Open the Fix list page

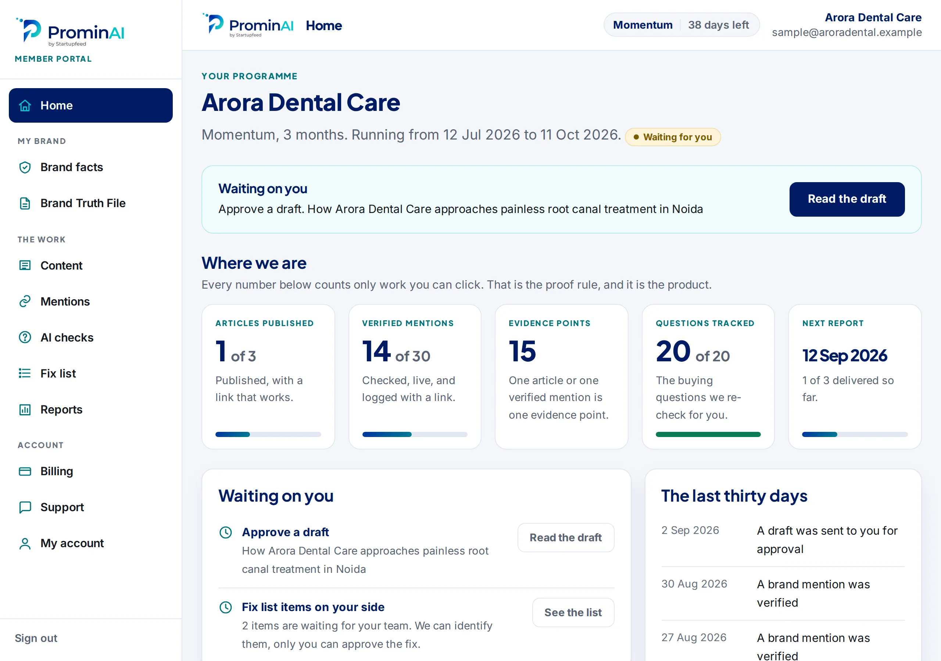coord(90,373)
